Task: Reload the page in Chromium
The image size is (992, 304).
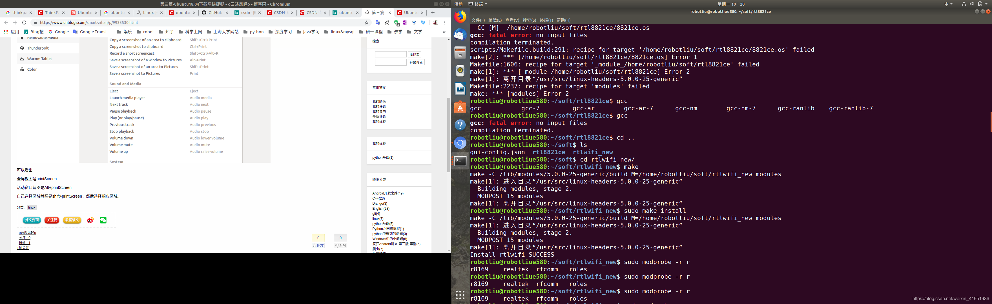Action: click(24, 23)
